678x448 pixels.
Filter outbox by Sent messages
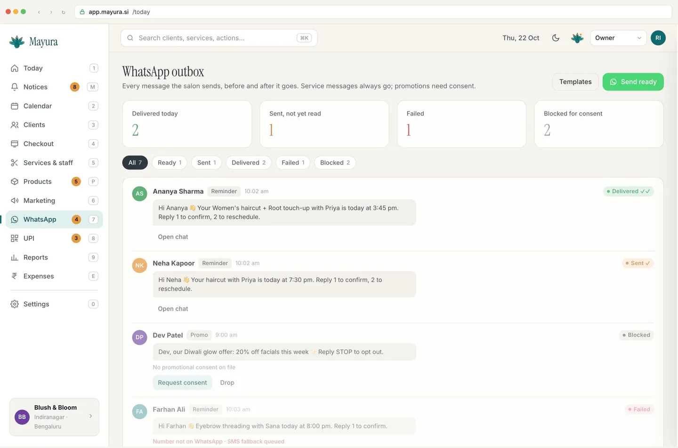(x=207, y=163)
